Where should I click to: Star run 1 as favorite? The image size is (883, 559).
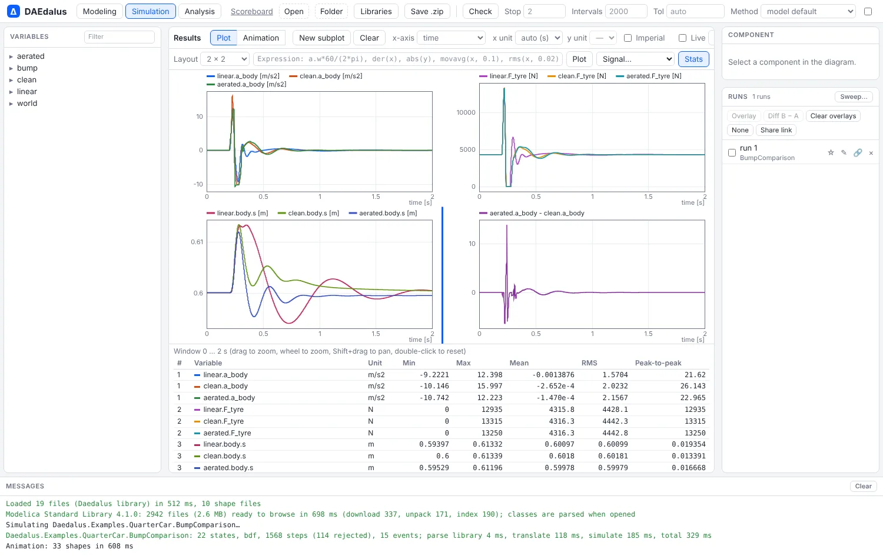click(x=831, y=152)
